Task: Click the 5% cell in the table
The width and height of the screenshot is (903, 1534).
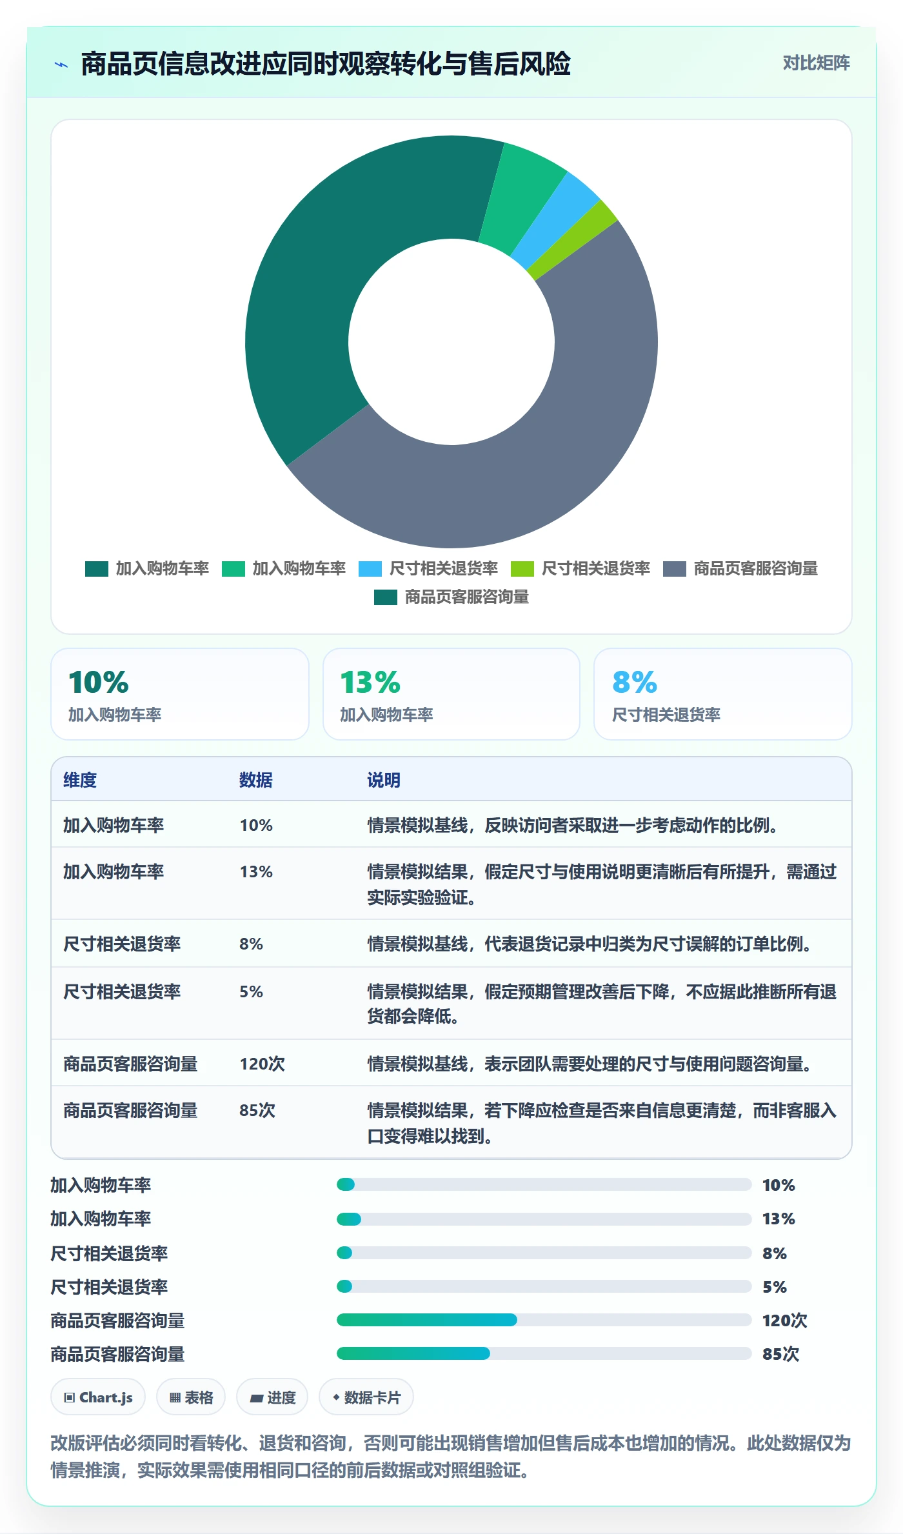Action: [251, 991]
